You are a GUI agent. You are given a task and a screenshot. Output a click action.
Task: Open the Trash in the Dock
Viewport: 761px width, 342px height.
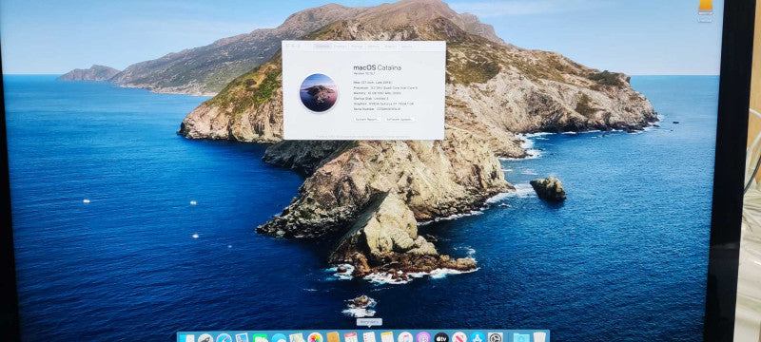[x=539, y=337]
